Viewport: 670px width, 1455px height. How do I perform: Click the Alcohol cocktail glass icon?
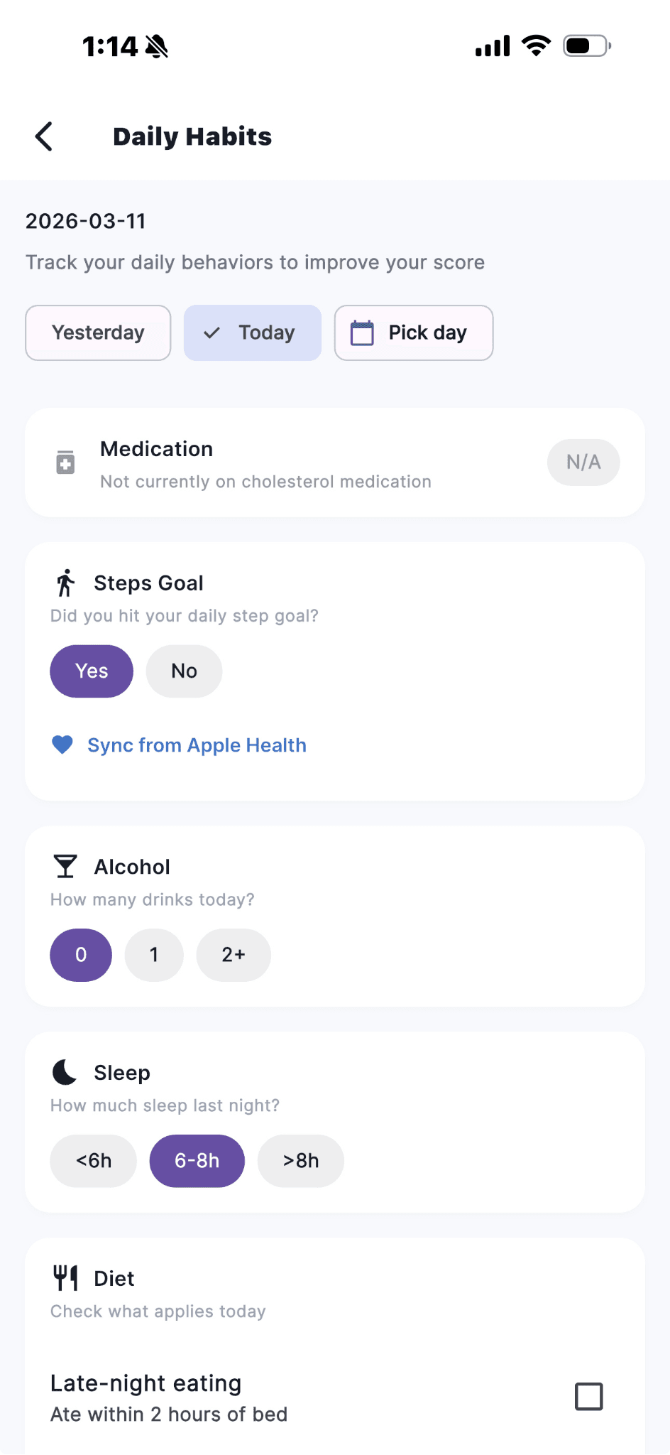[x=65, y=867]
